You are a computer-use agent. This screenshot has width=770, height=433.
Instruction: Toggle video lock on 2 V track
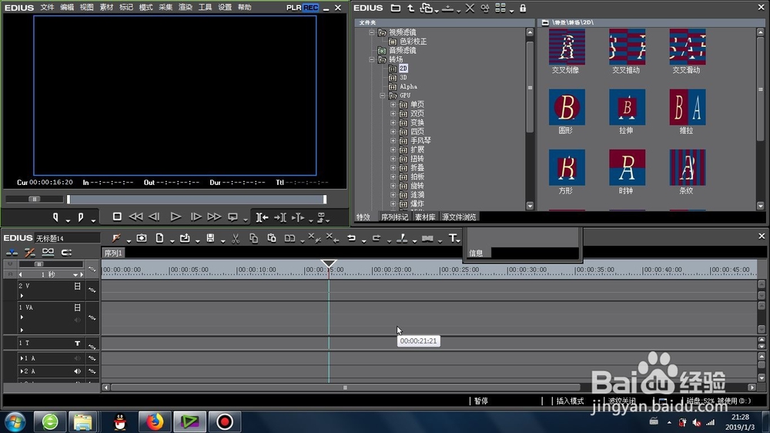[x=77, y=286]
